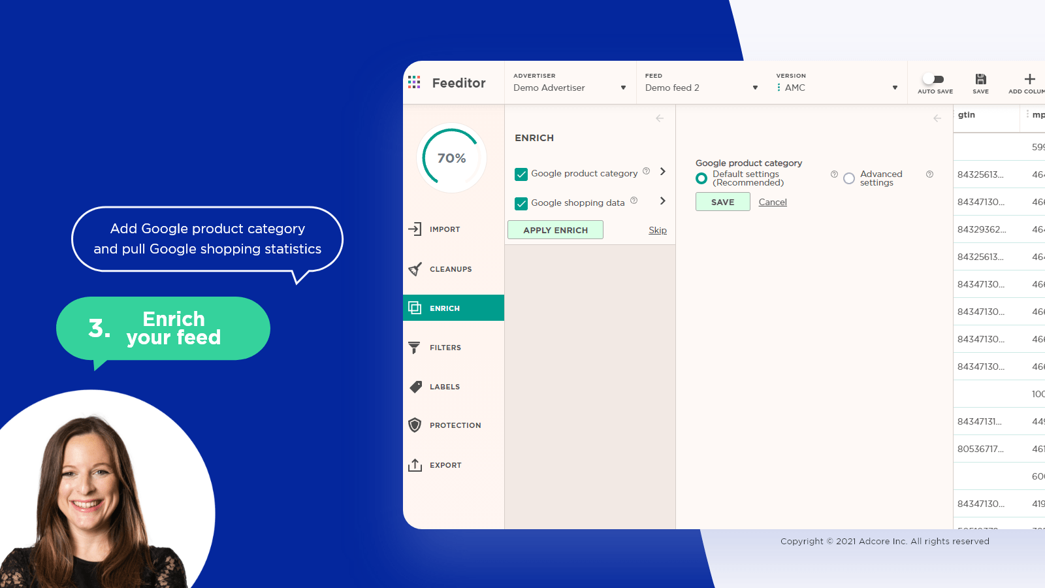Screen dimensions: 1045x588
Task: Click the Apply Enrich button
Action: (555, 230)
